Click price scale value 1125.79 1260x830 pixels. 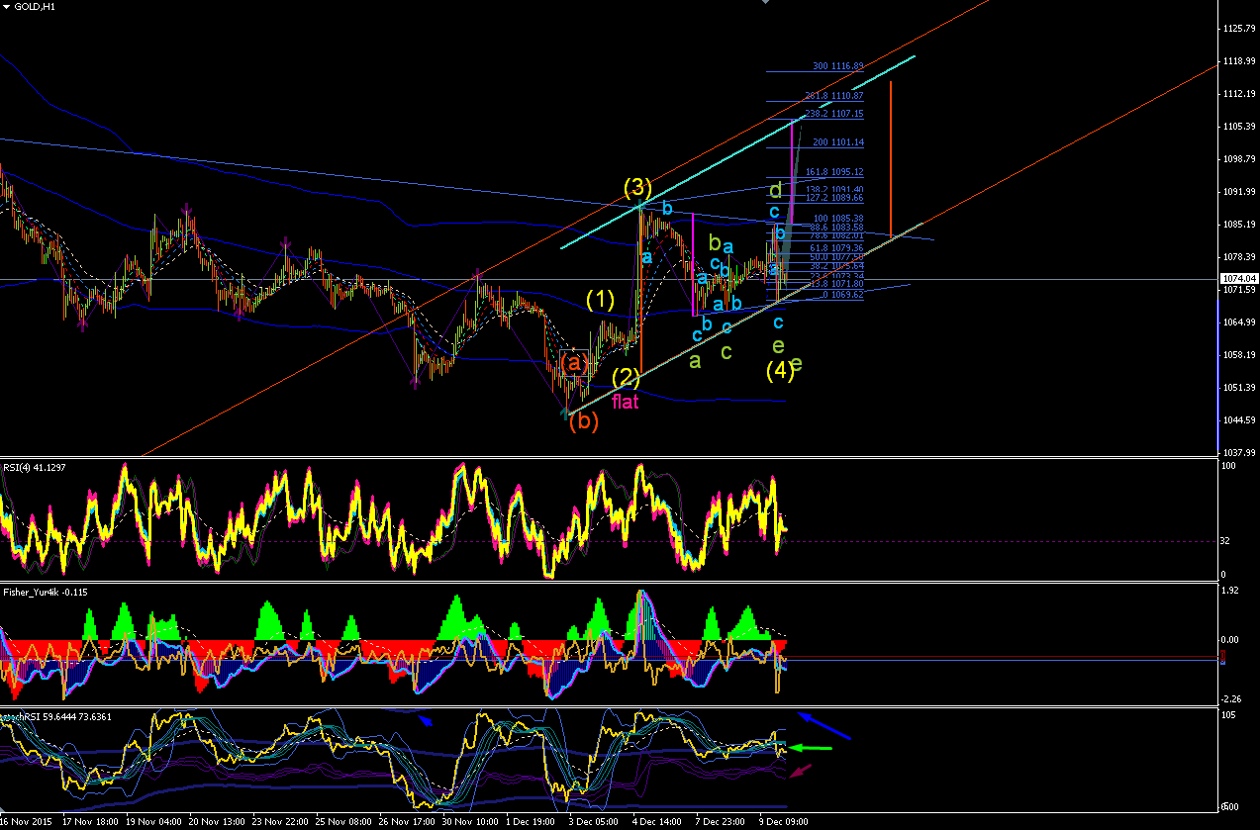click(x=1239, y=28)
